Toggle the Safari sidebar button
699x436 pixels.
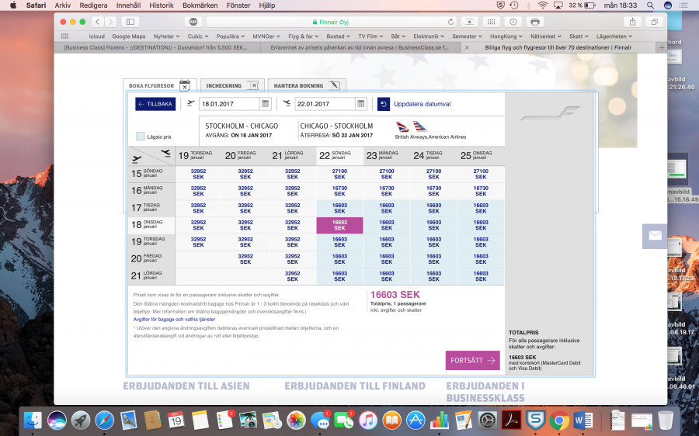(130, 22)
